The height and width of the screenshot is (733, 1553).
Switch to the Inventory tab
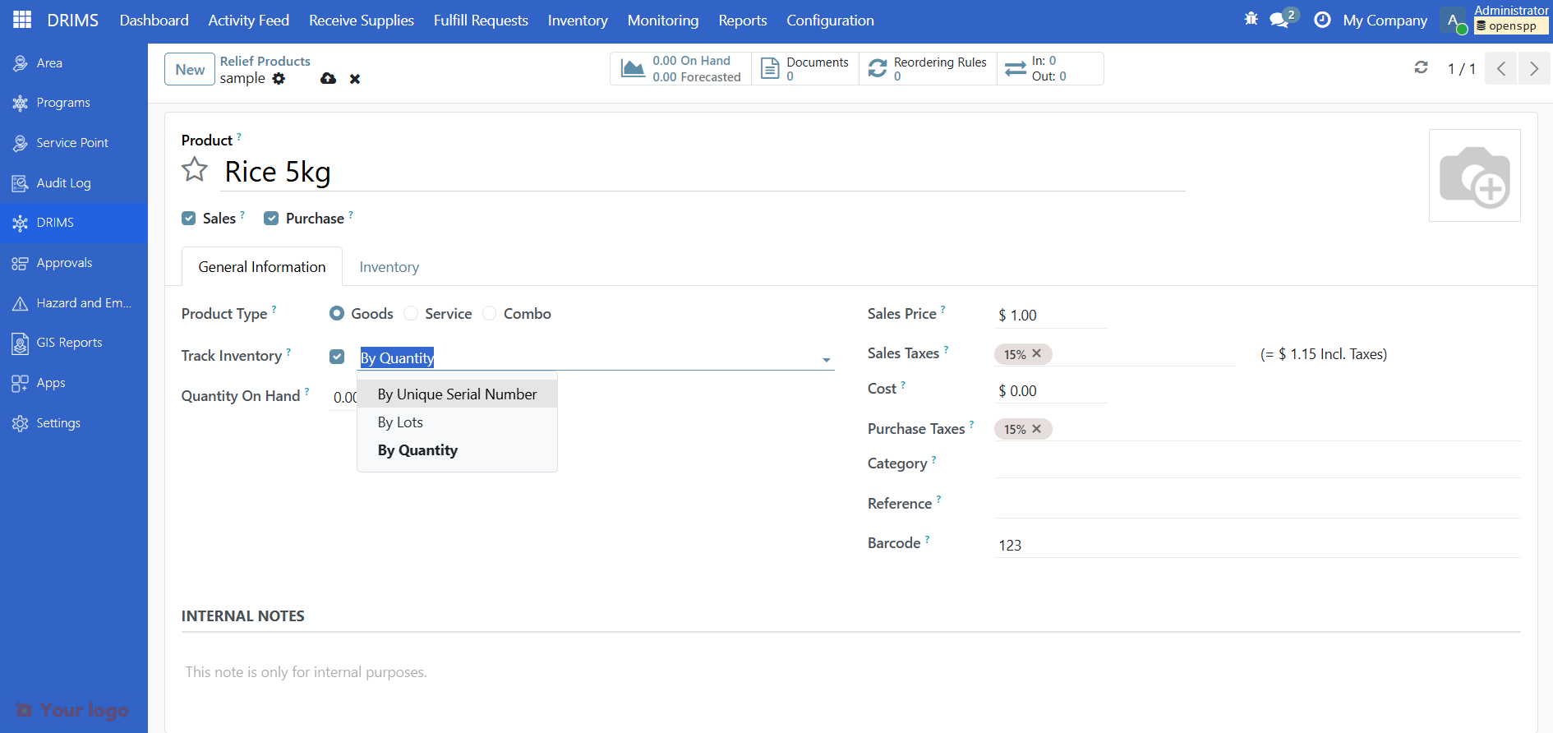pyautogui.click(x=389, y=267)
